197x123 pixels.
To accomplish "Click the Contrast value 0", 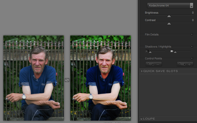I will click(x=193, y=20).
